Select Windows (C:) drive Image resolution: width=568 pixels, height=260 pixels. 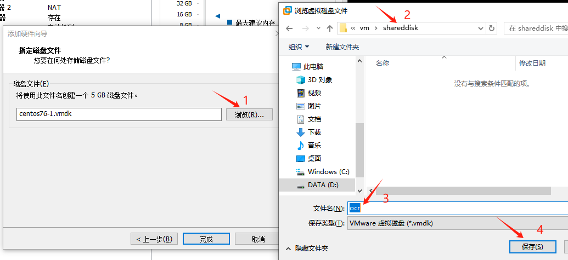click(x=323, y=171)
